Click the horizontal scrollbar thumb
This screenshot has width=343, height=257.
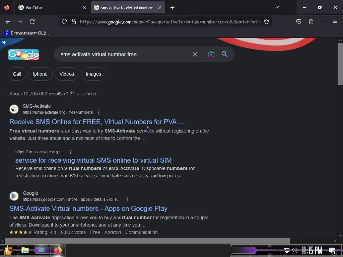click(148, 241)
